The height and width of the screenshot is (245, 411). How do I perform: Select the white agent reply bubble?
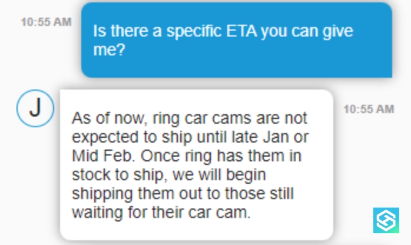coord(197,164)
